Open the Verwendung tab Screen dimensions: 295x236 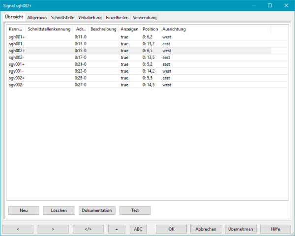click(145, 18)
